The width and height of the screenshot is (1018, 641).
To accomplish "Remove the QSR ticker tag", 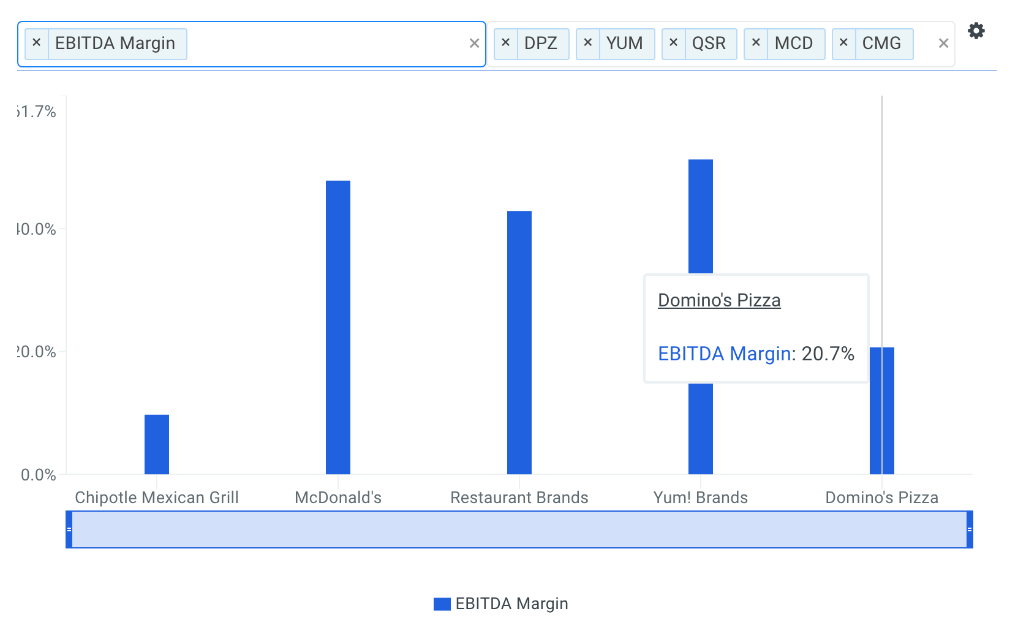I will pyautogui.click(x=674, y=44).
